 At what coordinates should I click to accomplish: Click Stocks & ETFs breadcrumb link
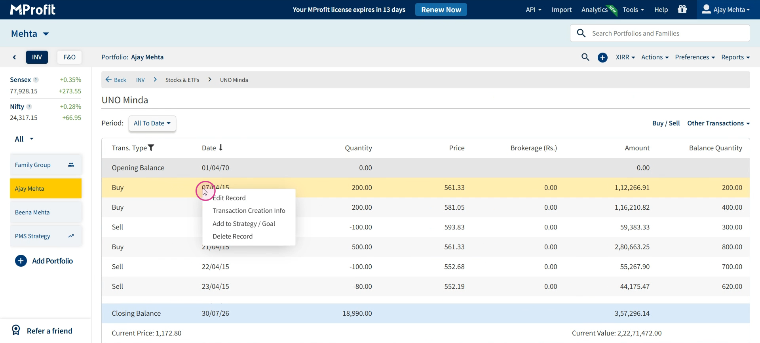pyautogui.click(x=182, y=80)
